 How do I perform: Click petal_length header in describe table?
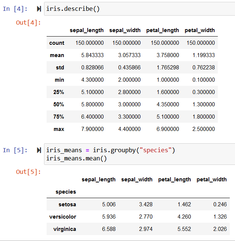[x=163, y=30]
